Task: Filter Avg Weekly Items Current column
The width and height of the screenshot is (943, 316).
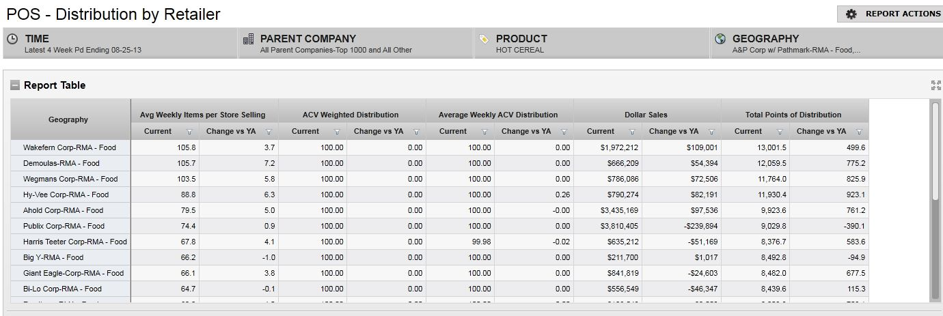Action: (189, 132)
